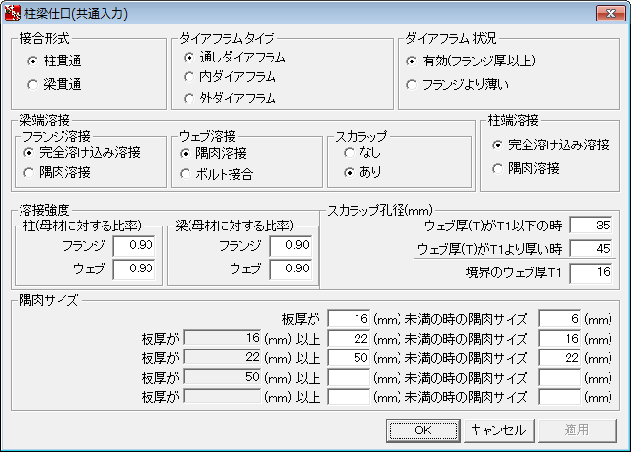Click the 柱 フランジ ratio field
The image size is (631, 452).
click(134, 246)
